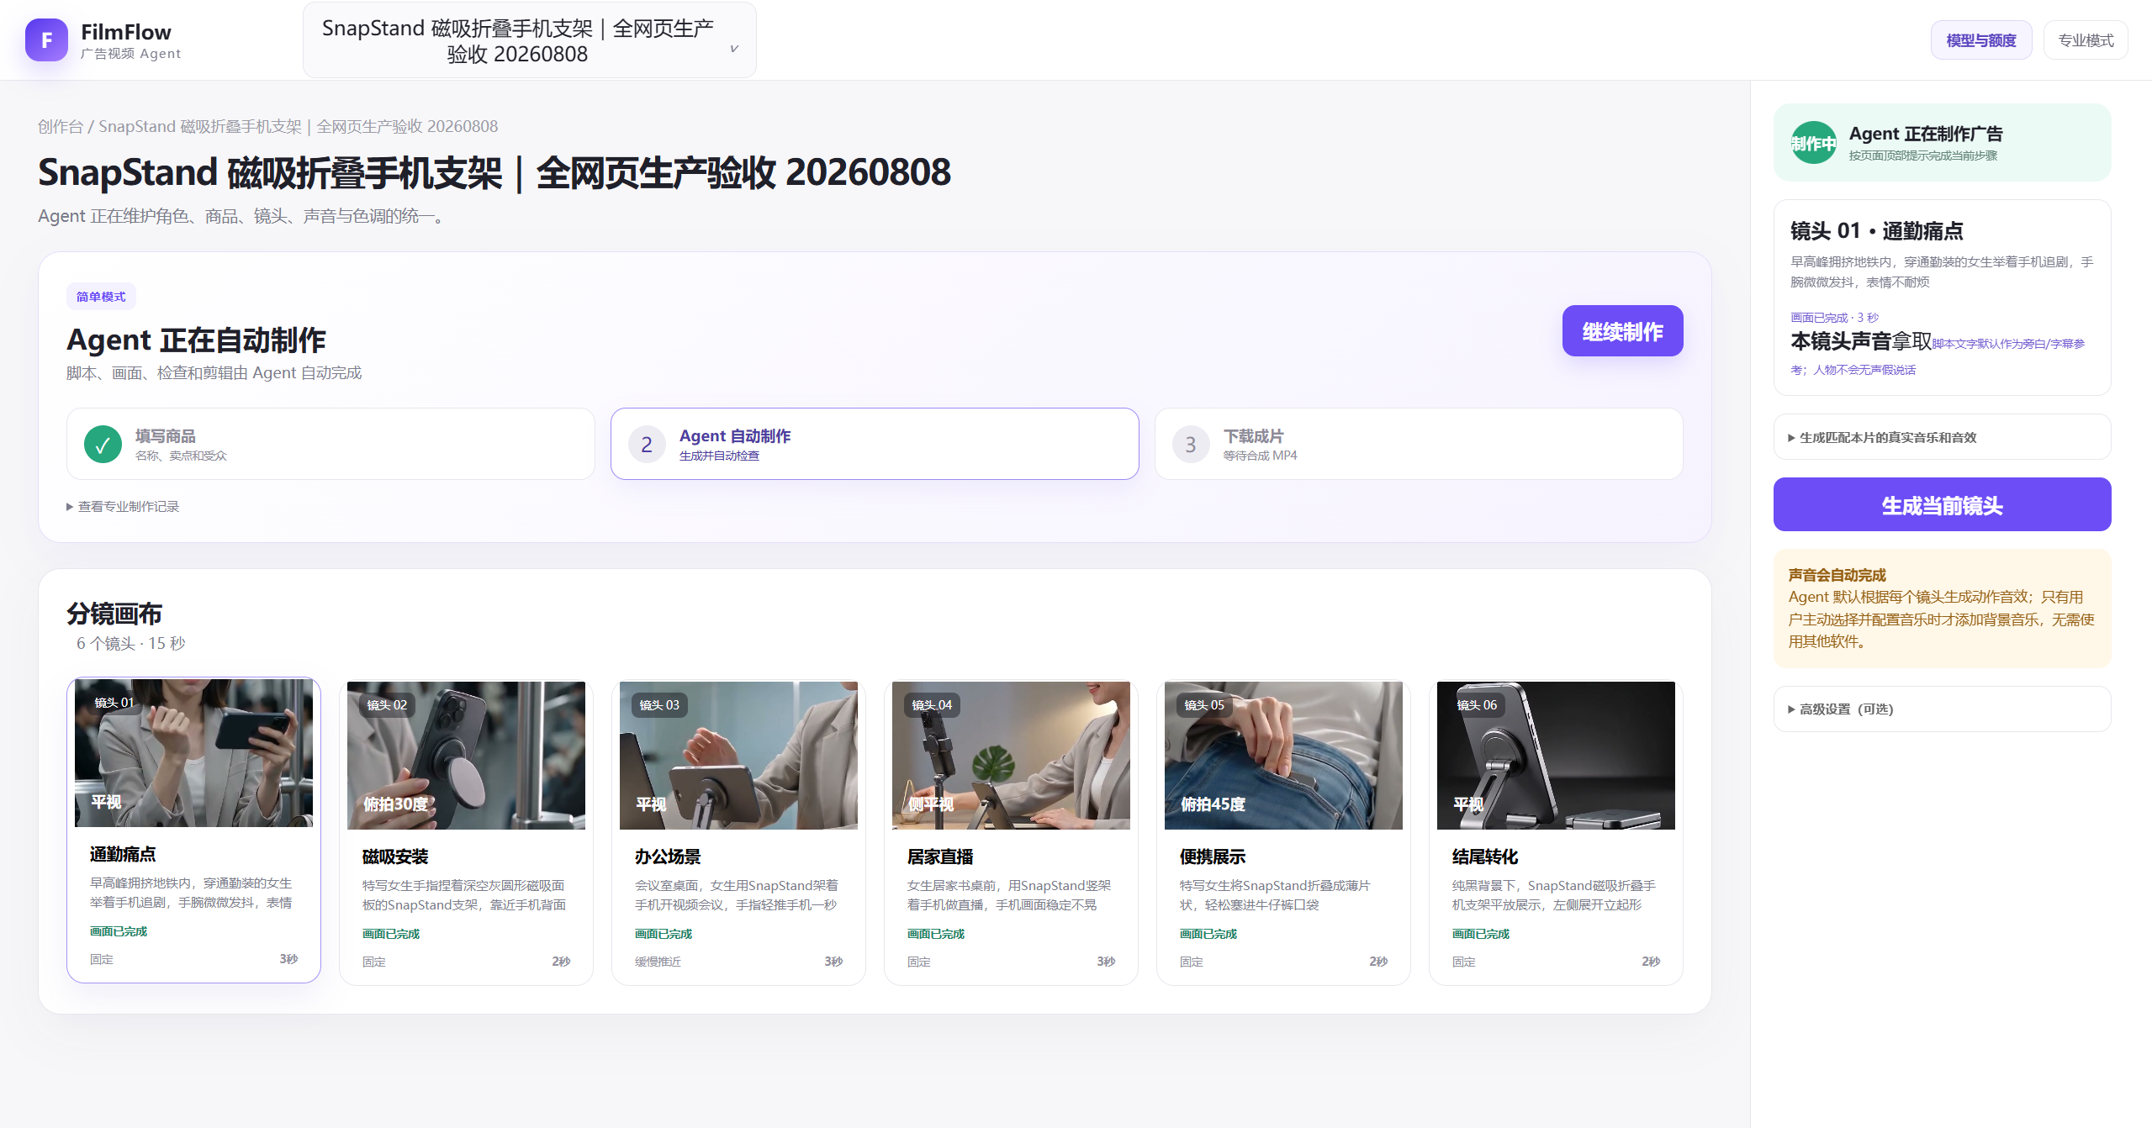Open 镜头 03 办公场景 thumbnail
The image size is (2152, 1128).
738,755
